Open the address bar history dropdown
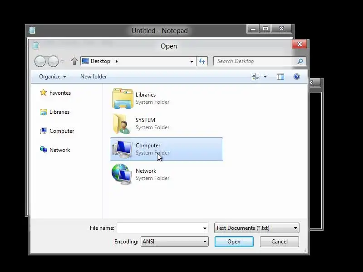 (x=191, y=61)
